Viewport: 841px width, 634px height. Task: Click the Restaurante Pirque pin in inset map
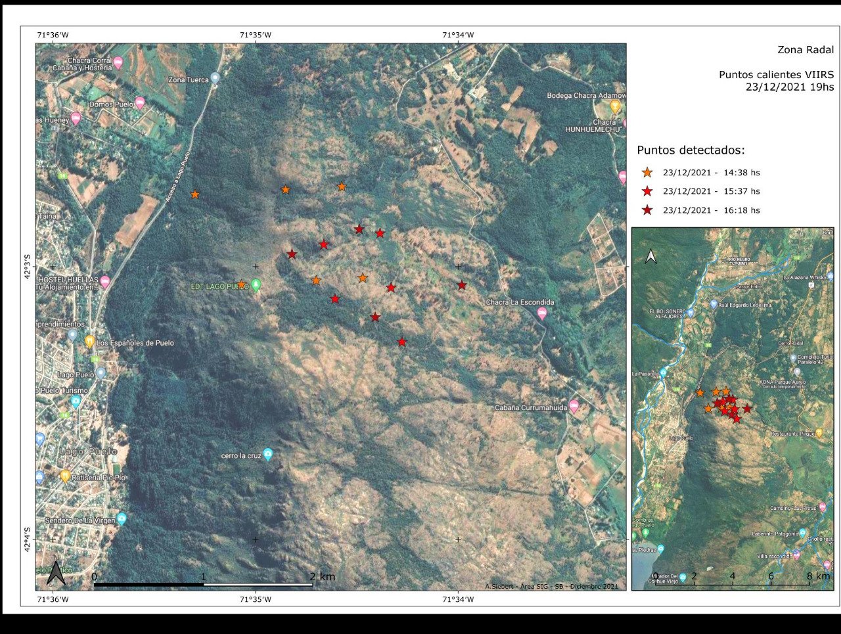(x=819, y=434)
